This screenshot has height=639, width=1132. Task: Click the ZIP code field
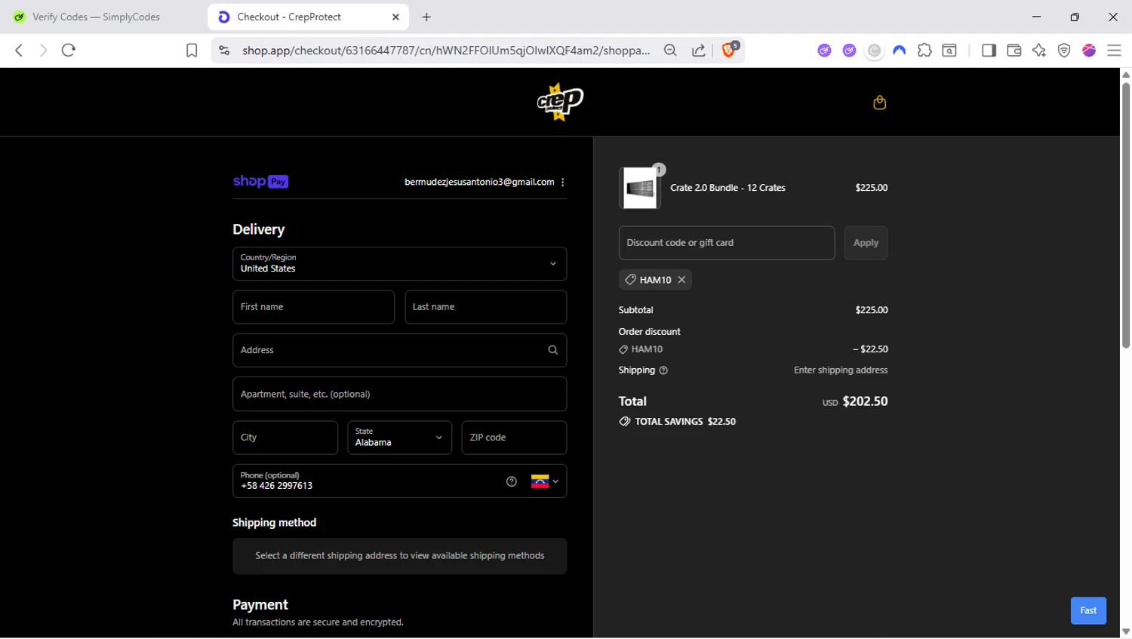coord(514,438)
